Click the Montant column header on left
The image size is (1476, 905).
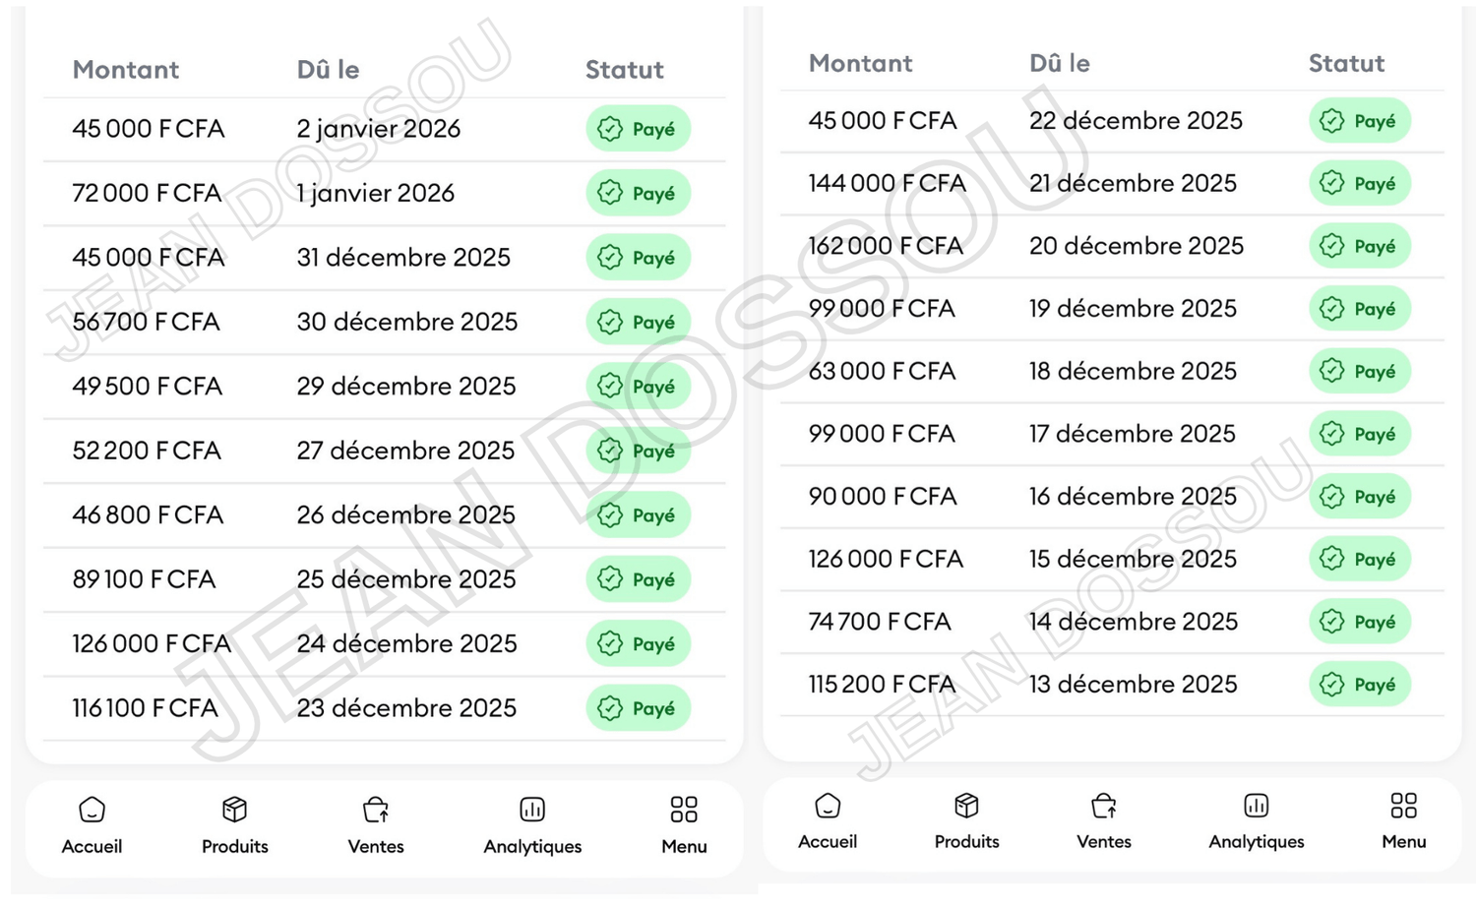(126, 70)
